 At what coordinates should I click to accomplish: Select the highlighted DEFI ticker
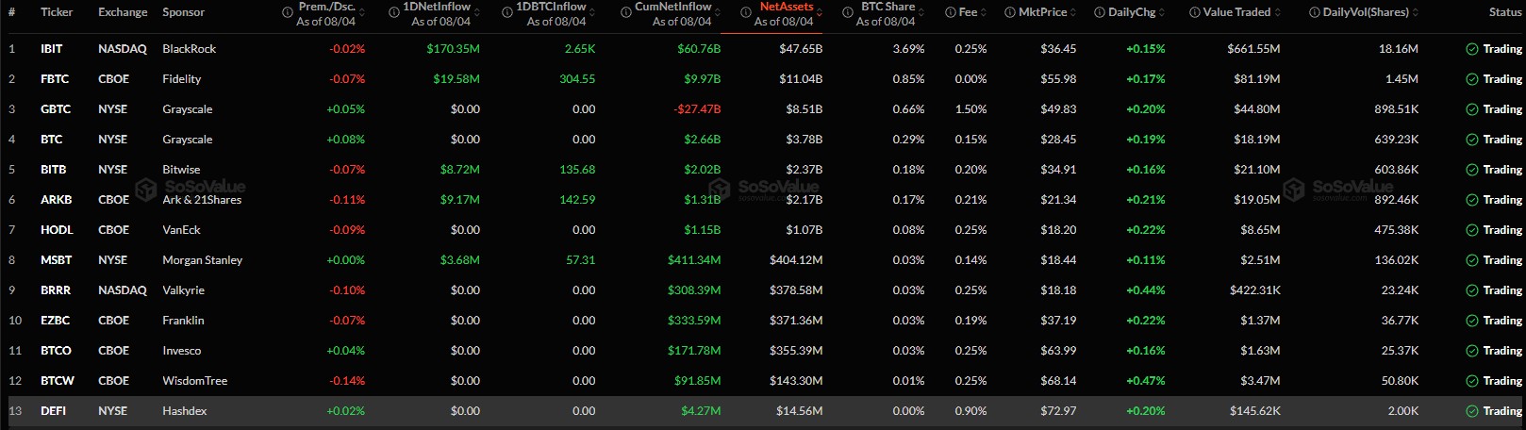53,411
